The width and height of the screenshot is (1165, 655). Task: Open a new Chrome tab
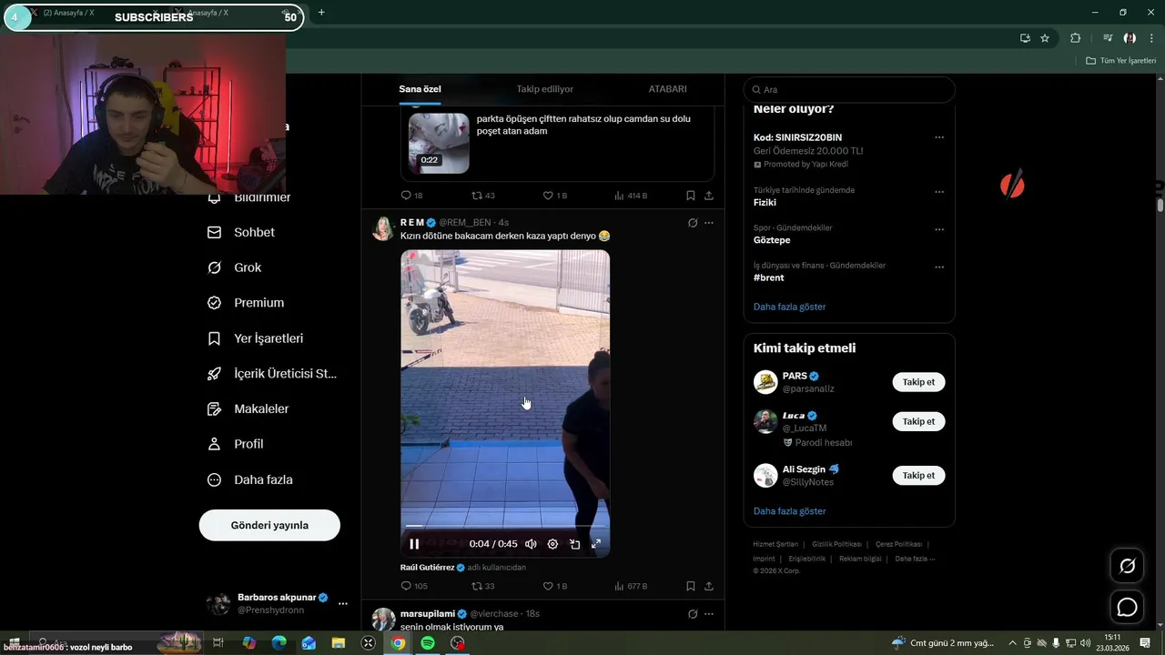tap(321, 13)
